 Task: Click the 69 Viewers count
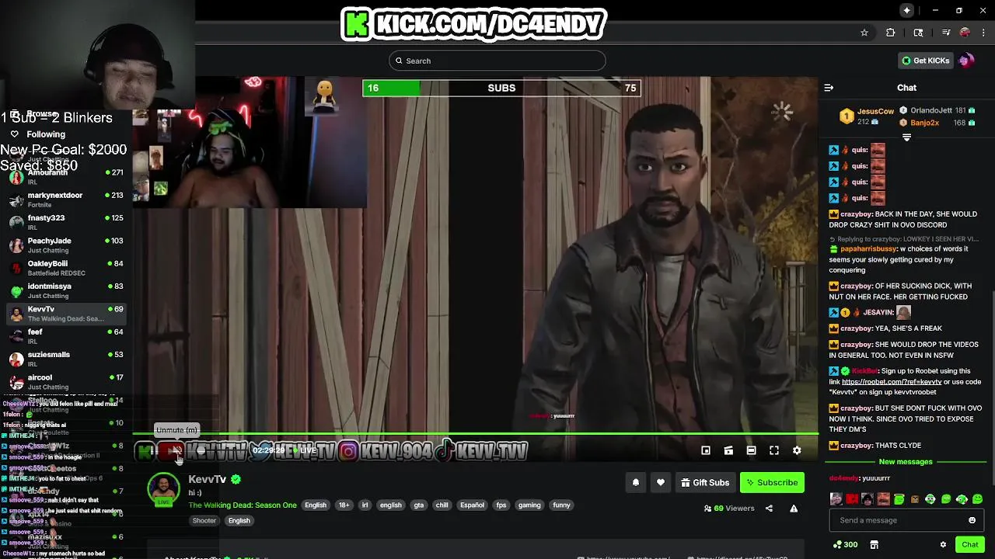[729, 509]
